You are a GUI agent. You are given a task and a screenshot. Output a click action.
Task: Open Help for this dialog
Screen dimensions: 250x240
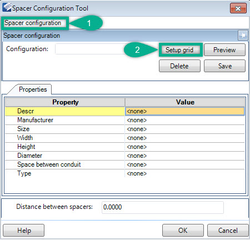point(24,231)
